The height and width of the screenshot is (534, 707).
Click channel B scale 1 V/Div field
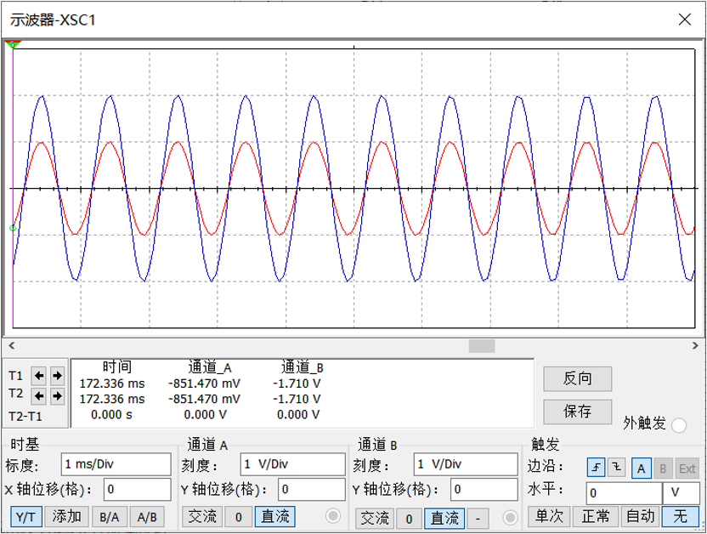(466, 464)
